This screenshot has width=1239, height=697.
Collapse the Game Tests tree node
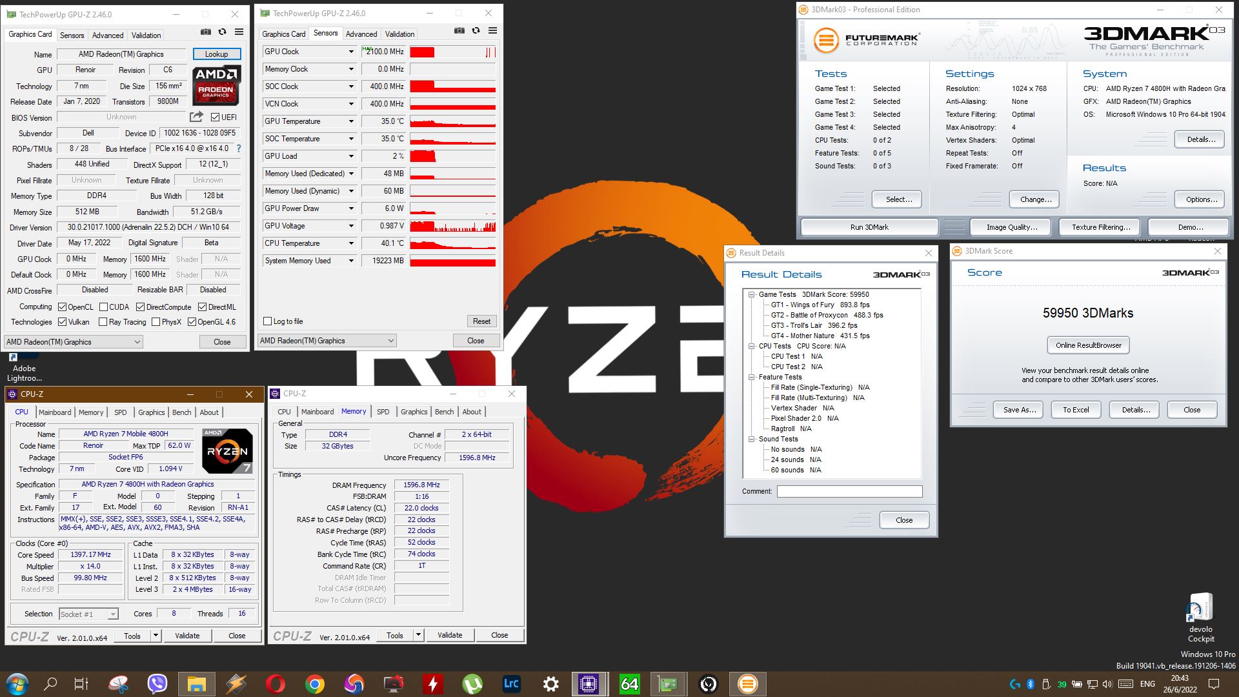752,294
